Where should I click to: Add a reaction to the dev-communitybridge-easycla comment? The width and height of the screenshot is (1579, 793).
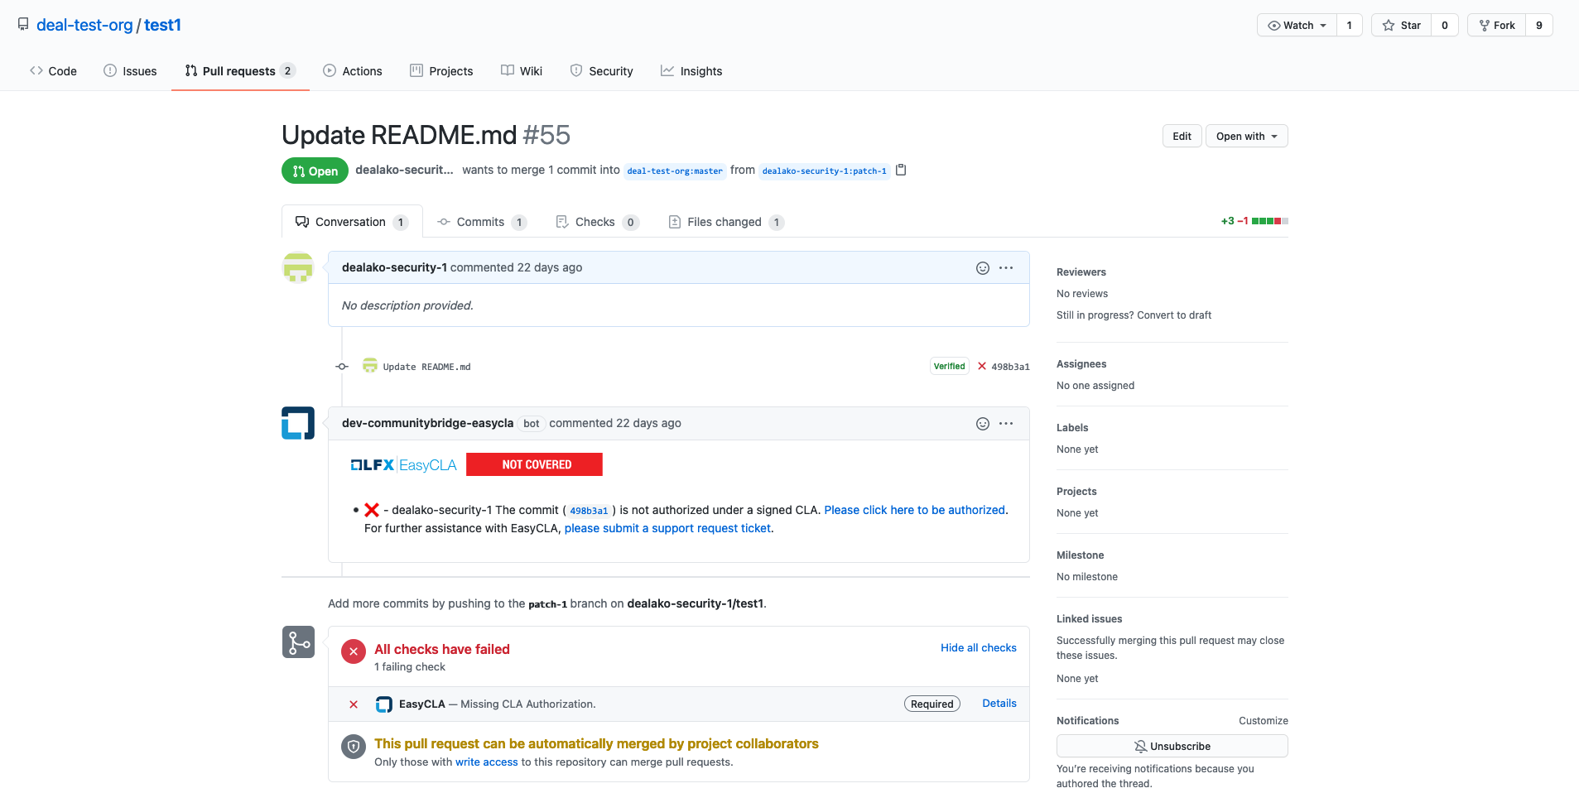pos(983,424)
